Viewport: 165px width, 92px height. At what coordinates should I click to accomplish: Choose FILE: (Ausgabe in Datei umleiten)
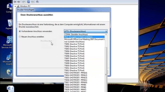tap(84, 37)
